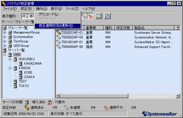Click the ManagementGroup server group icon
183x118 pixels.
pos(10,33)
